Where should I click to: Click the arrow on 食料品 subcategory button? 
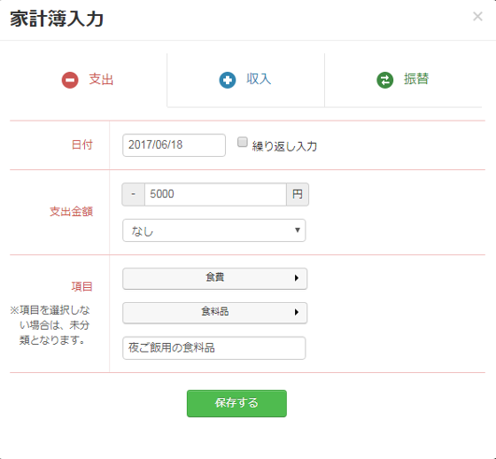pyautogui.click(x=297, y=312)
